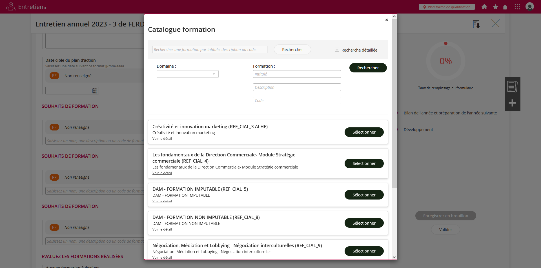Expand the Domaine dropdown
This screenshot has width=541, height=268.
pyautogui.click(x=187, y=74)
